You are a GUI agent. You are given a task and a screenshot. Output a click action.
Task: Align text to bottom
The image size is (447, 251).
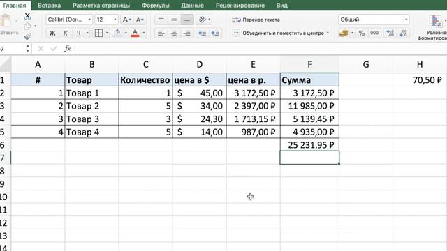(x=187, y=20)
